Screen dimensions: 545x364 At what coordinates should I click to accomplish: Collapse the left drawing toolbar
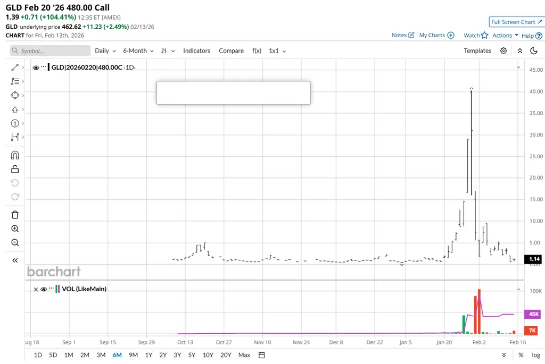pyautogui.click(x=15, y=260)
